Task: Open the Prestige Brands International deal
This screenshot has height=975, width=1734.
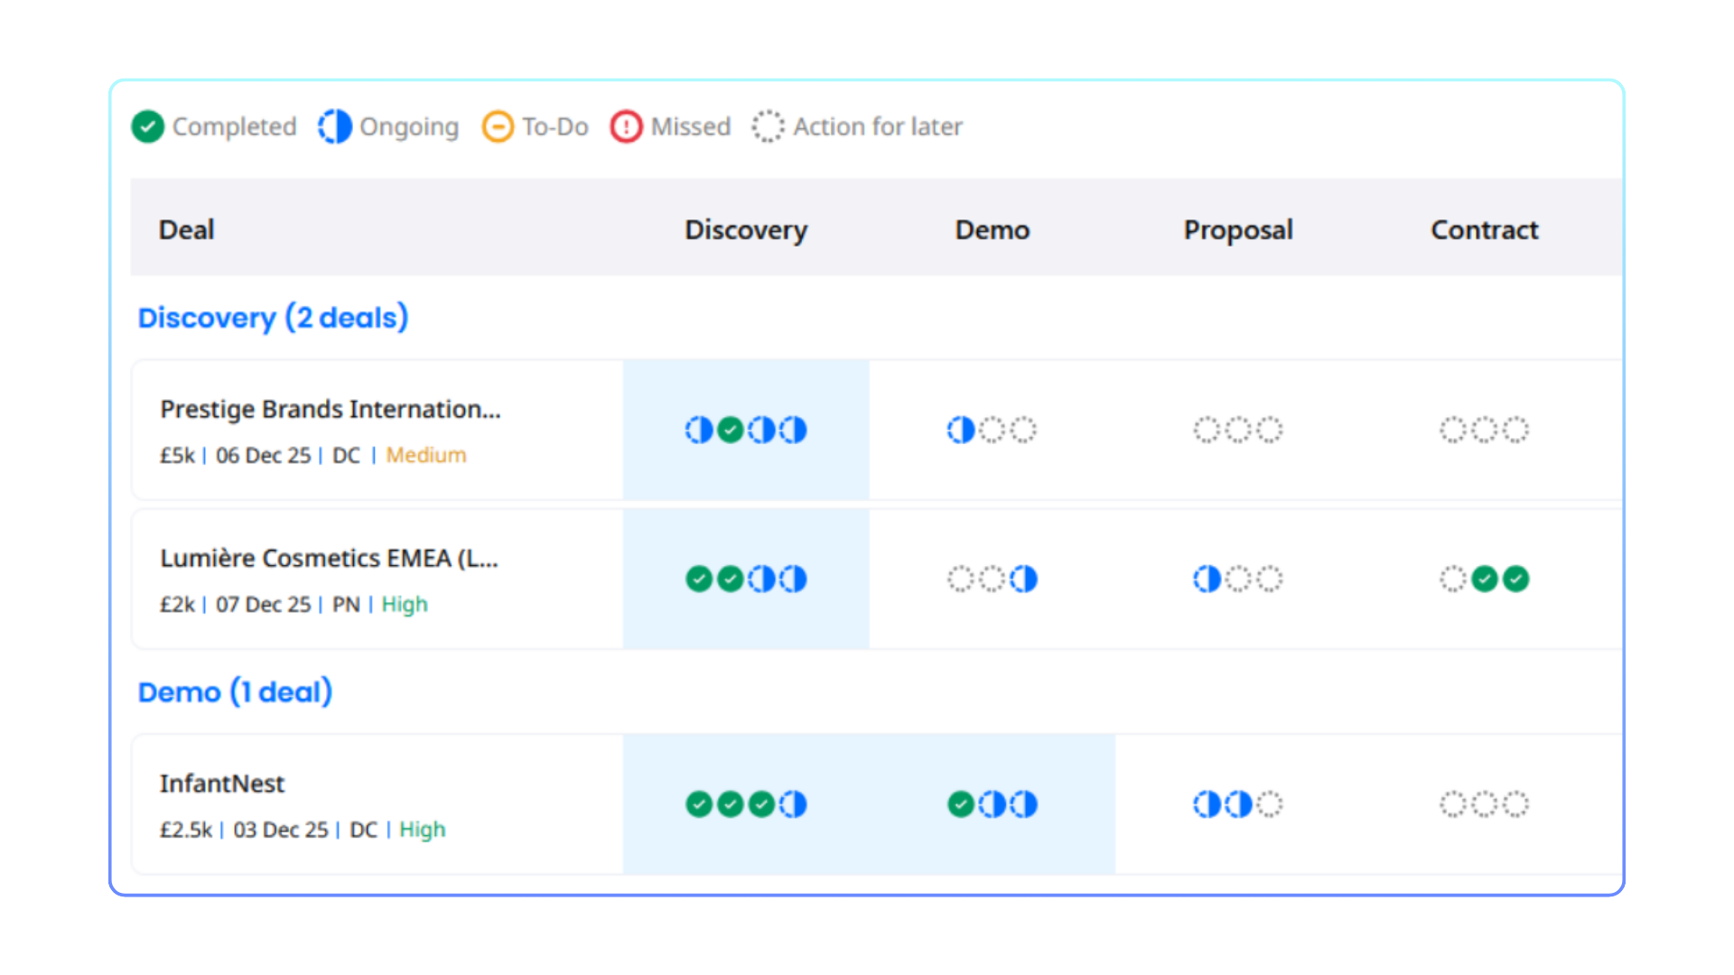Action: point(330,409)
